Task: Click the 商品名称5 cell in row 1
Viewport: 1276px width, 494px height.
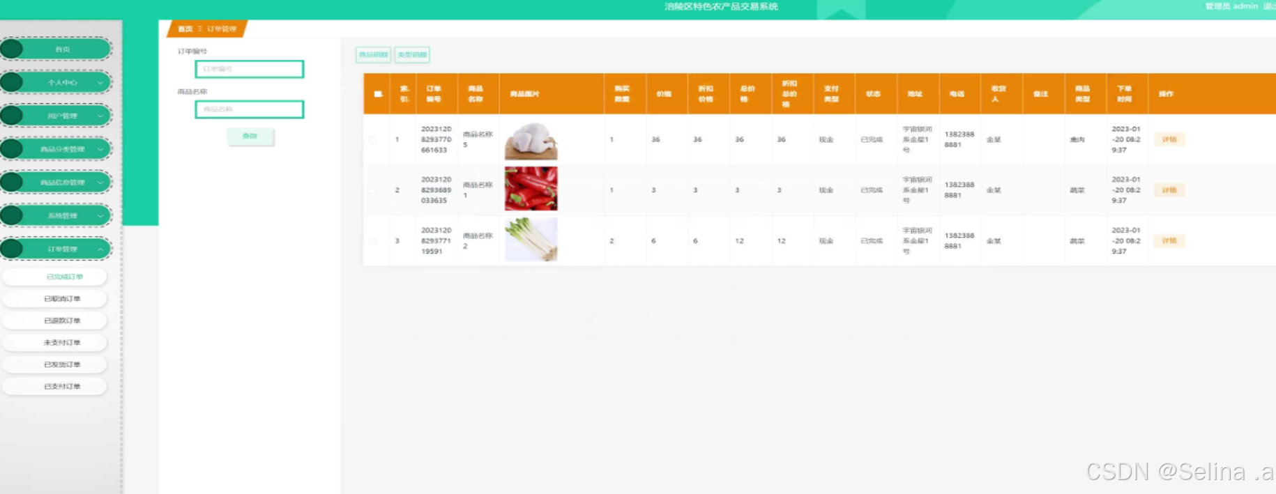Action: coord(478,139)
